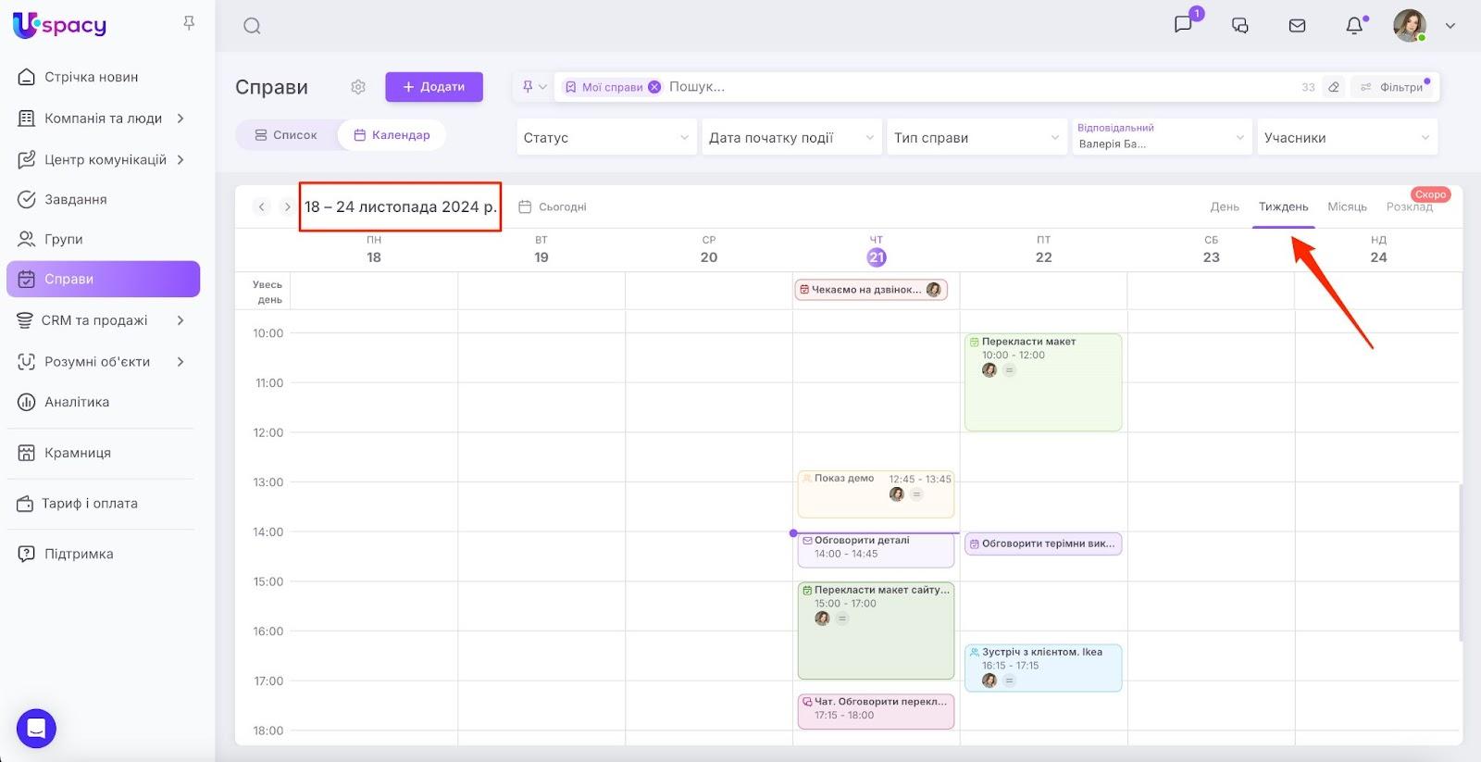Click the Uspacy logo
Screen dimensions: 1481x762
(x=60, y=25)
